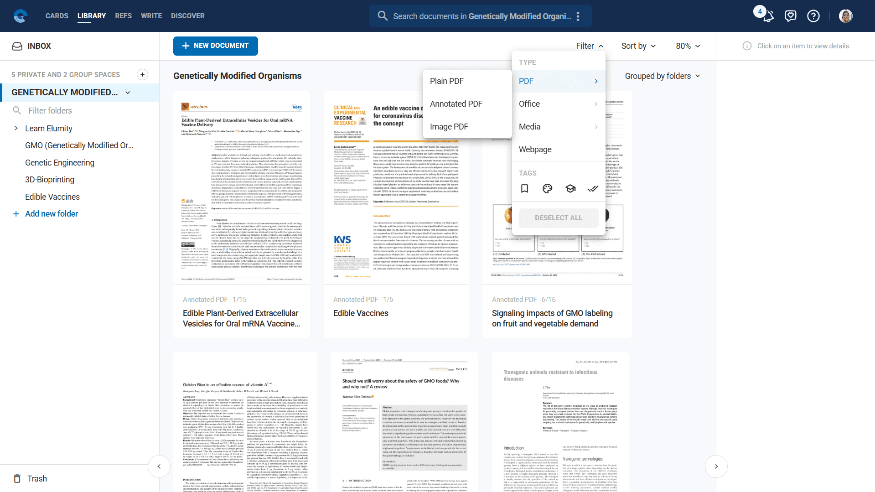Screen dimensions: 875x492
Task: Expand the Learn Elumity folder
Action: pos(16,129)
